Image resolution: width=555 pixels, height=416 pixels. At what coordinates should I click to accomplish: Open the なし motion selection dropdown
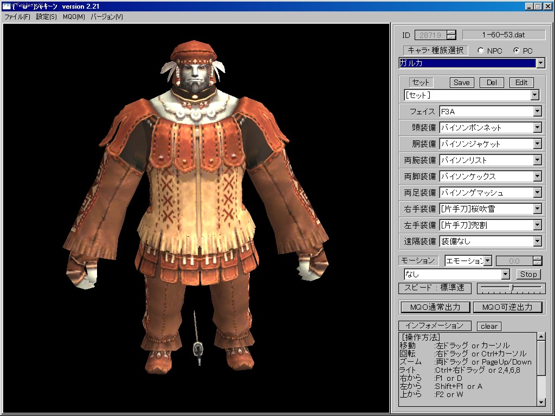click(x=506, y=274)
